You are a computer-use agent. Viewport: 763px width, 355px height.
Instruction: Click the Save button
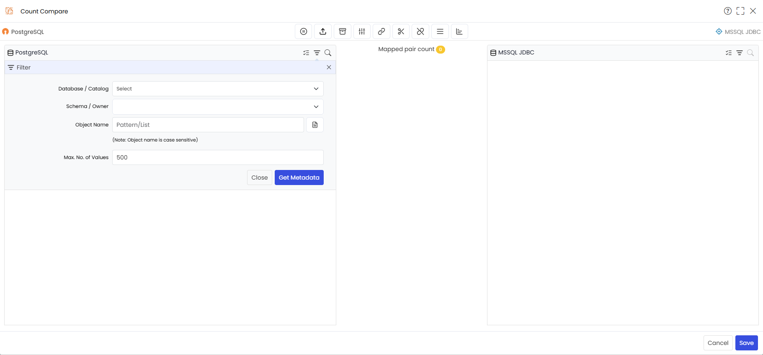[746, 343]
